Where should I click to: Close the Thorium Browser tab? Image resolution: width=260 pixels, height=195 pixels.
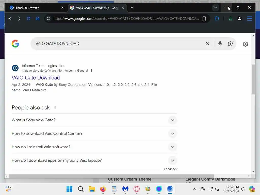click(62, 8)
